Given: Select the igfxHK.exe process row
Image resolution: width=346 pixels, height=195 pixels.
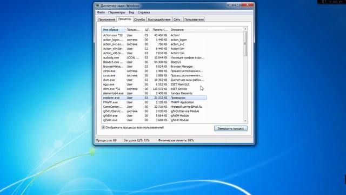Looking at the screenshot, I should coord(154,120).
